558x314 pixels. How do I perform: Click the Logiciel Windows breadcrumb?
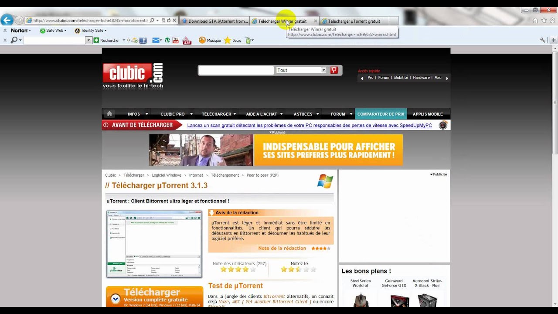click(167, 175)
